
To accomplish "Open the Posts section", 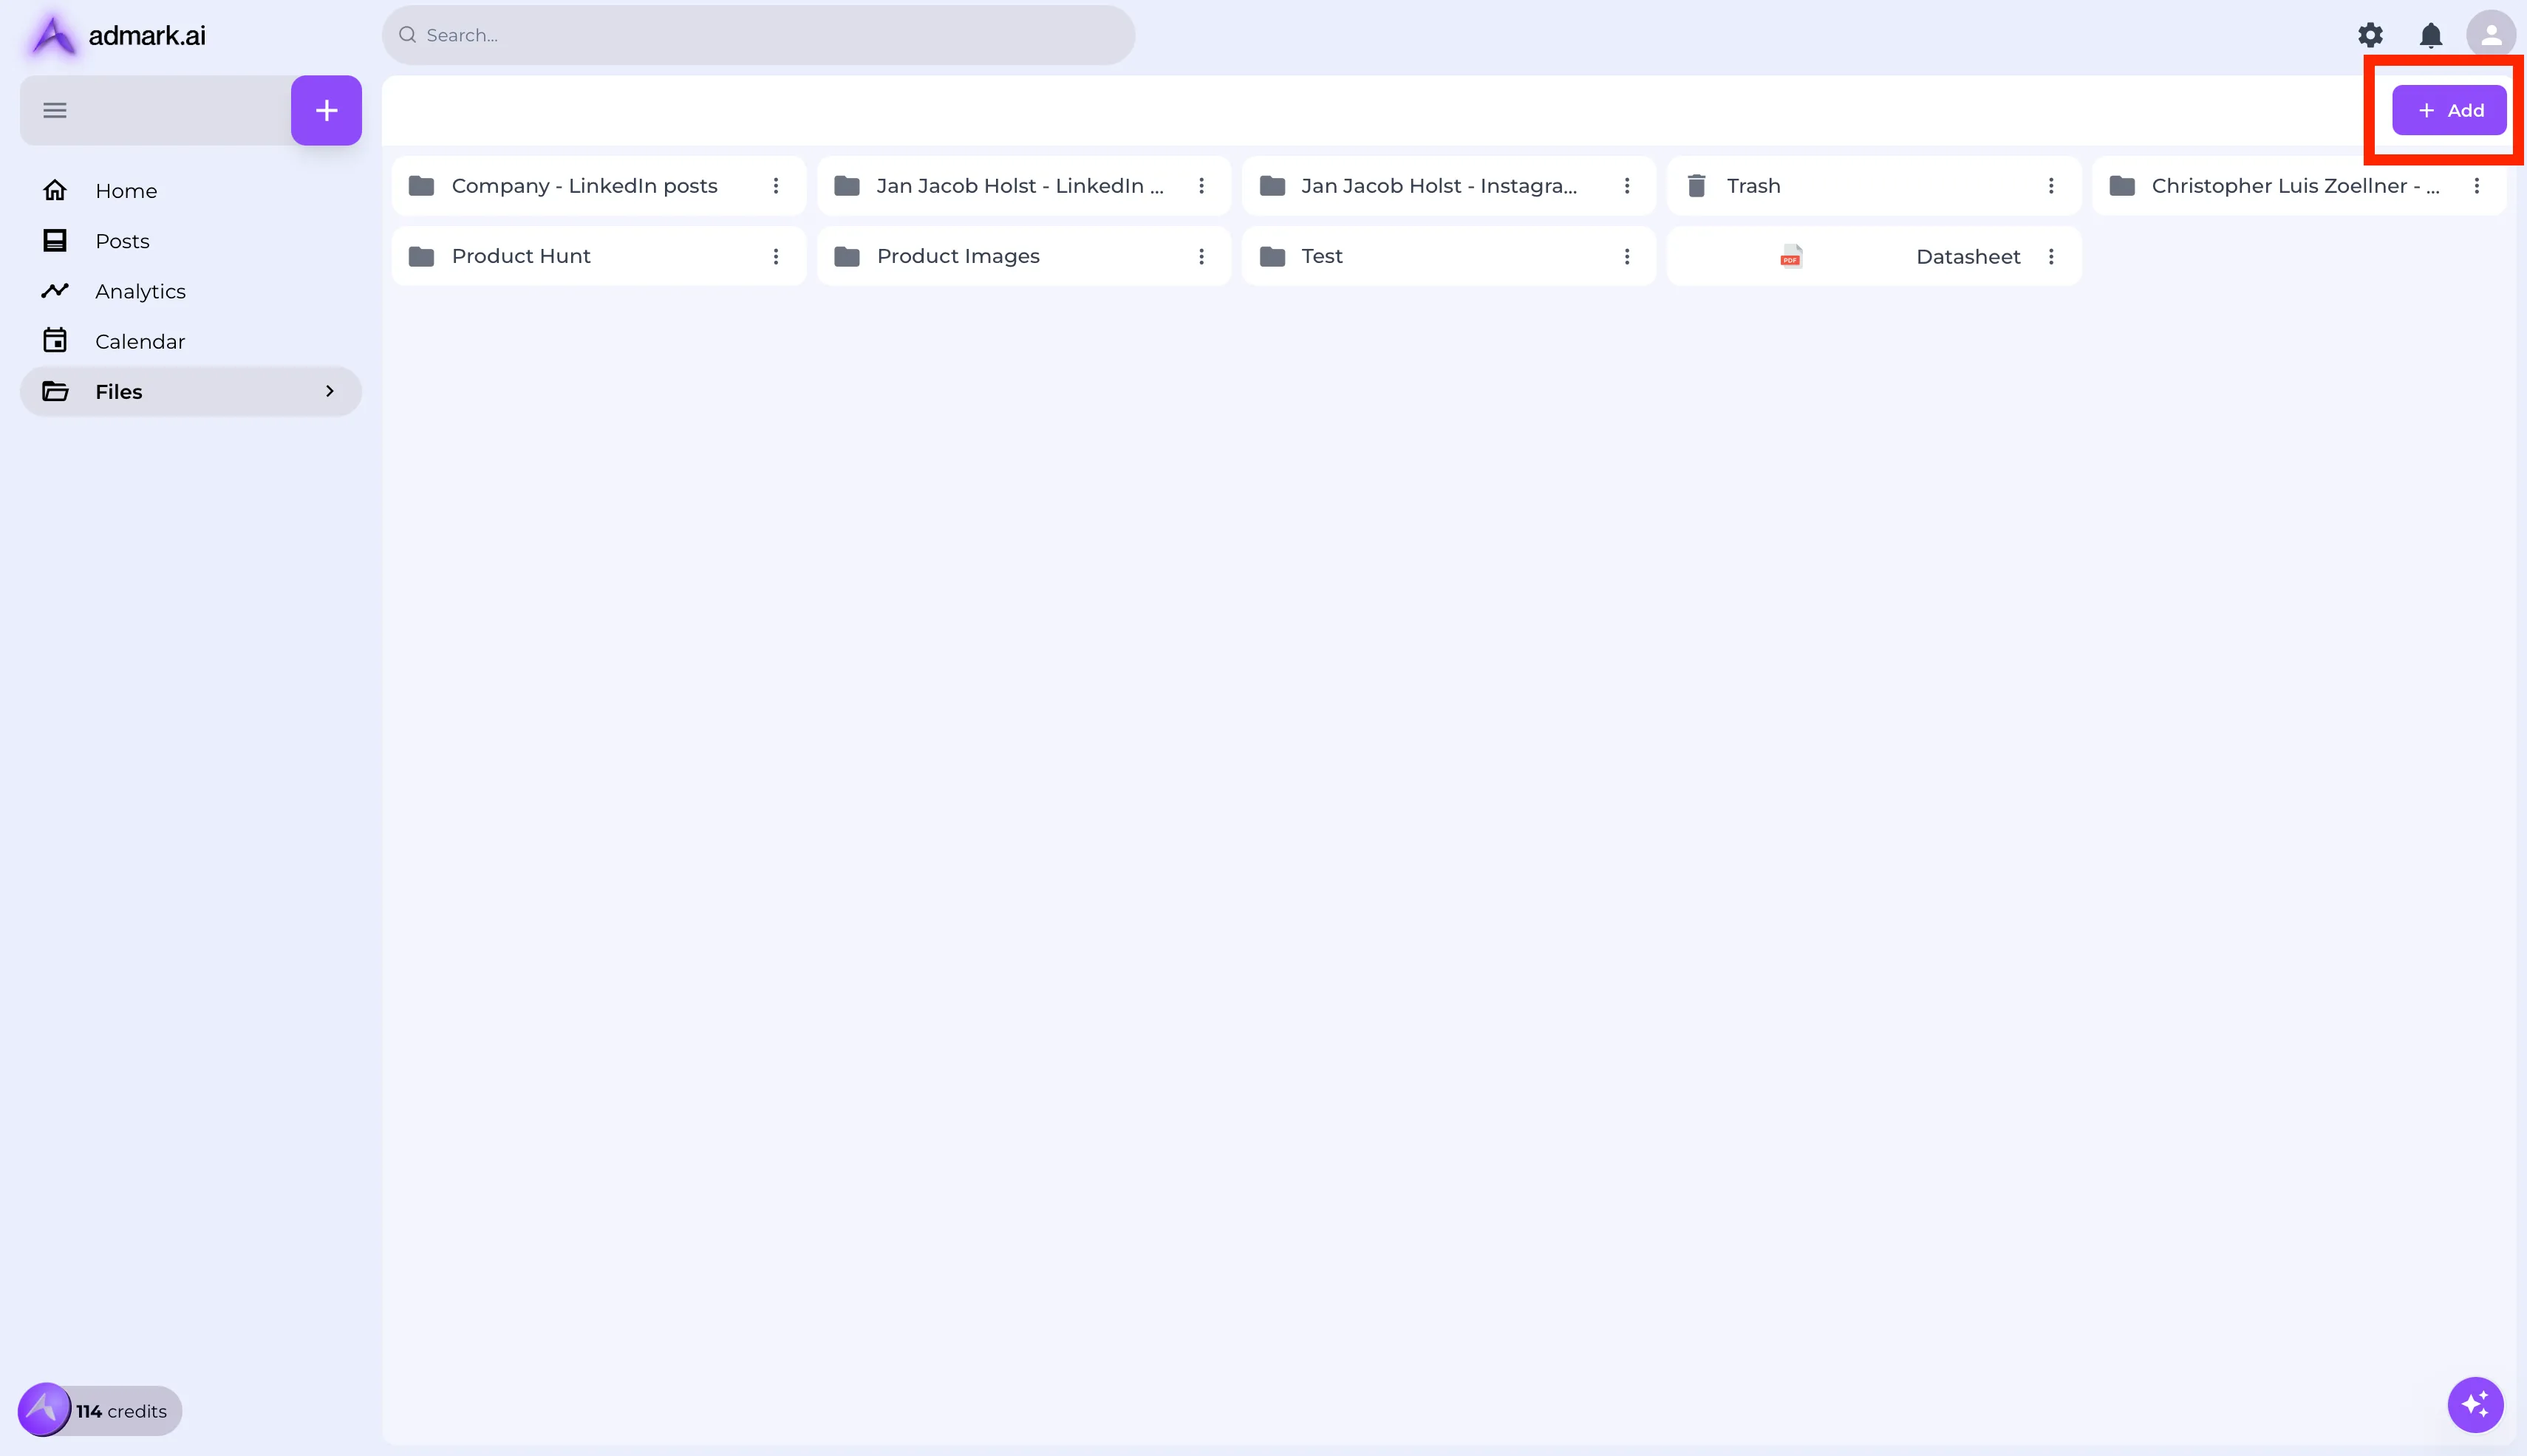I will tap(121, 241).
